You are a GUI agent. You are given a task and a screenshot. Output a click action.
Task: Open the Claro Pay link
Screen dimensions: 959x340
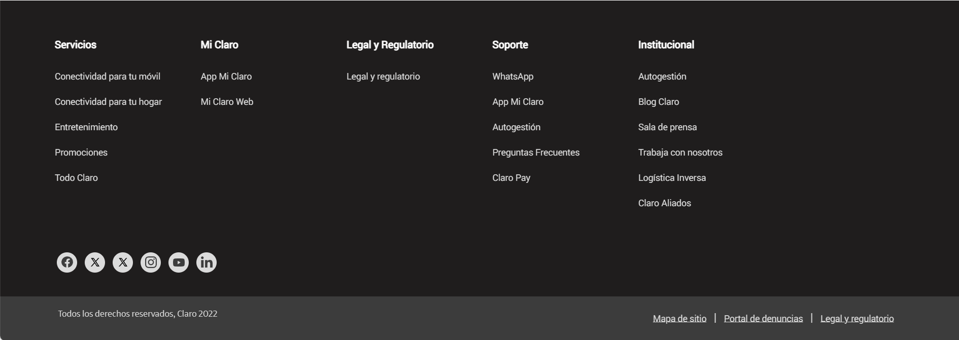coord(511,178)
